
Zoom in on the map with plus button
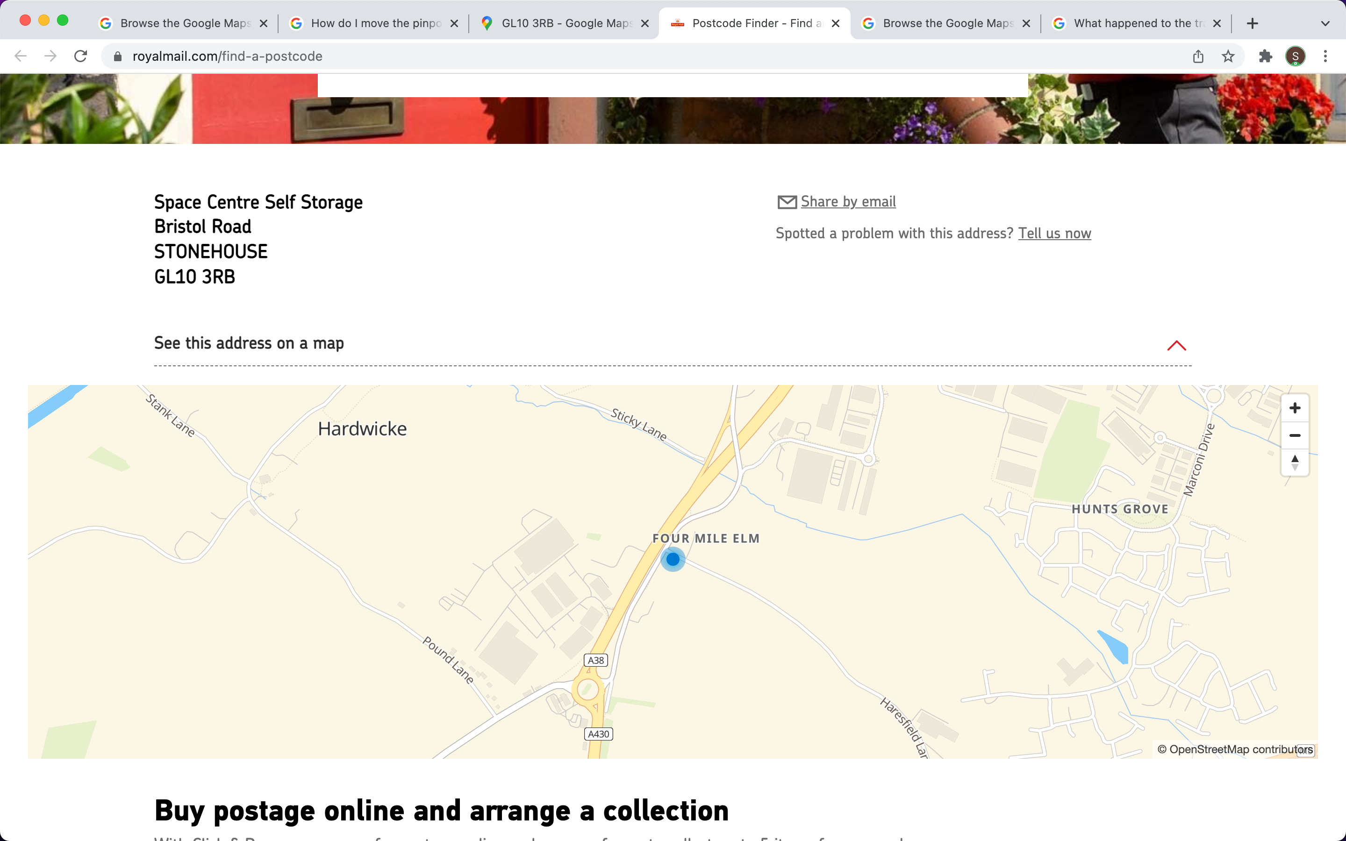1294,408
